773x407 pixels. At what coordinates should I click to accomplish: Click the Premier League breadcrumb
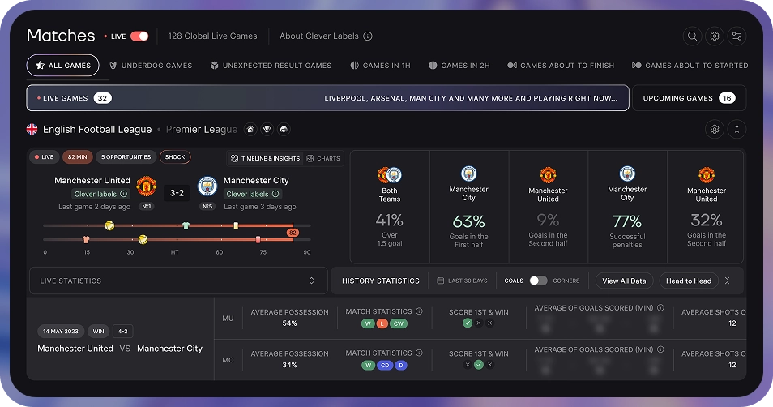tap(202, 129)
